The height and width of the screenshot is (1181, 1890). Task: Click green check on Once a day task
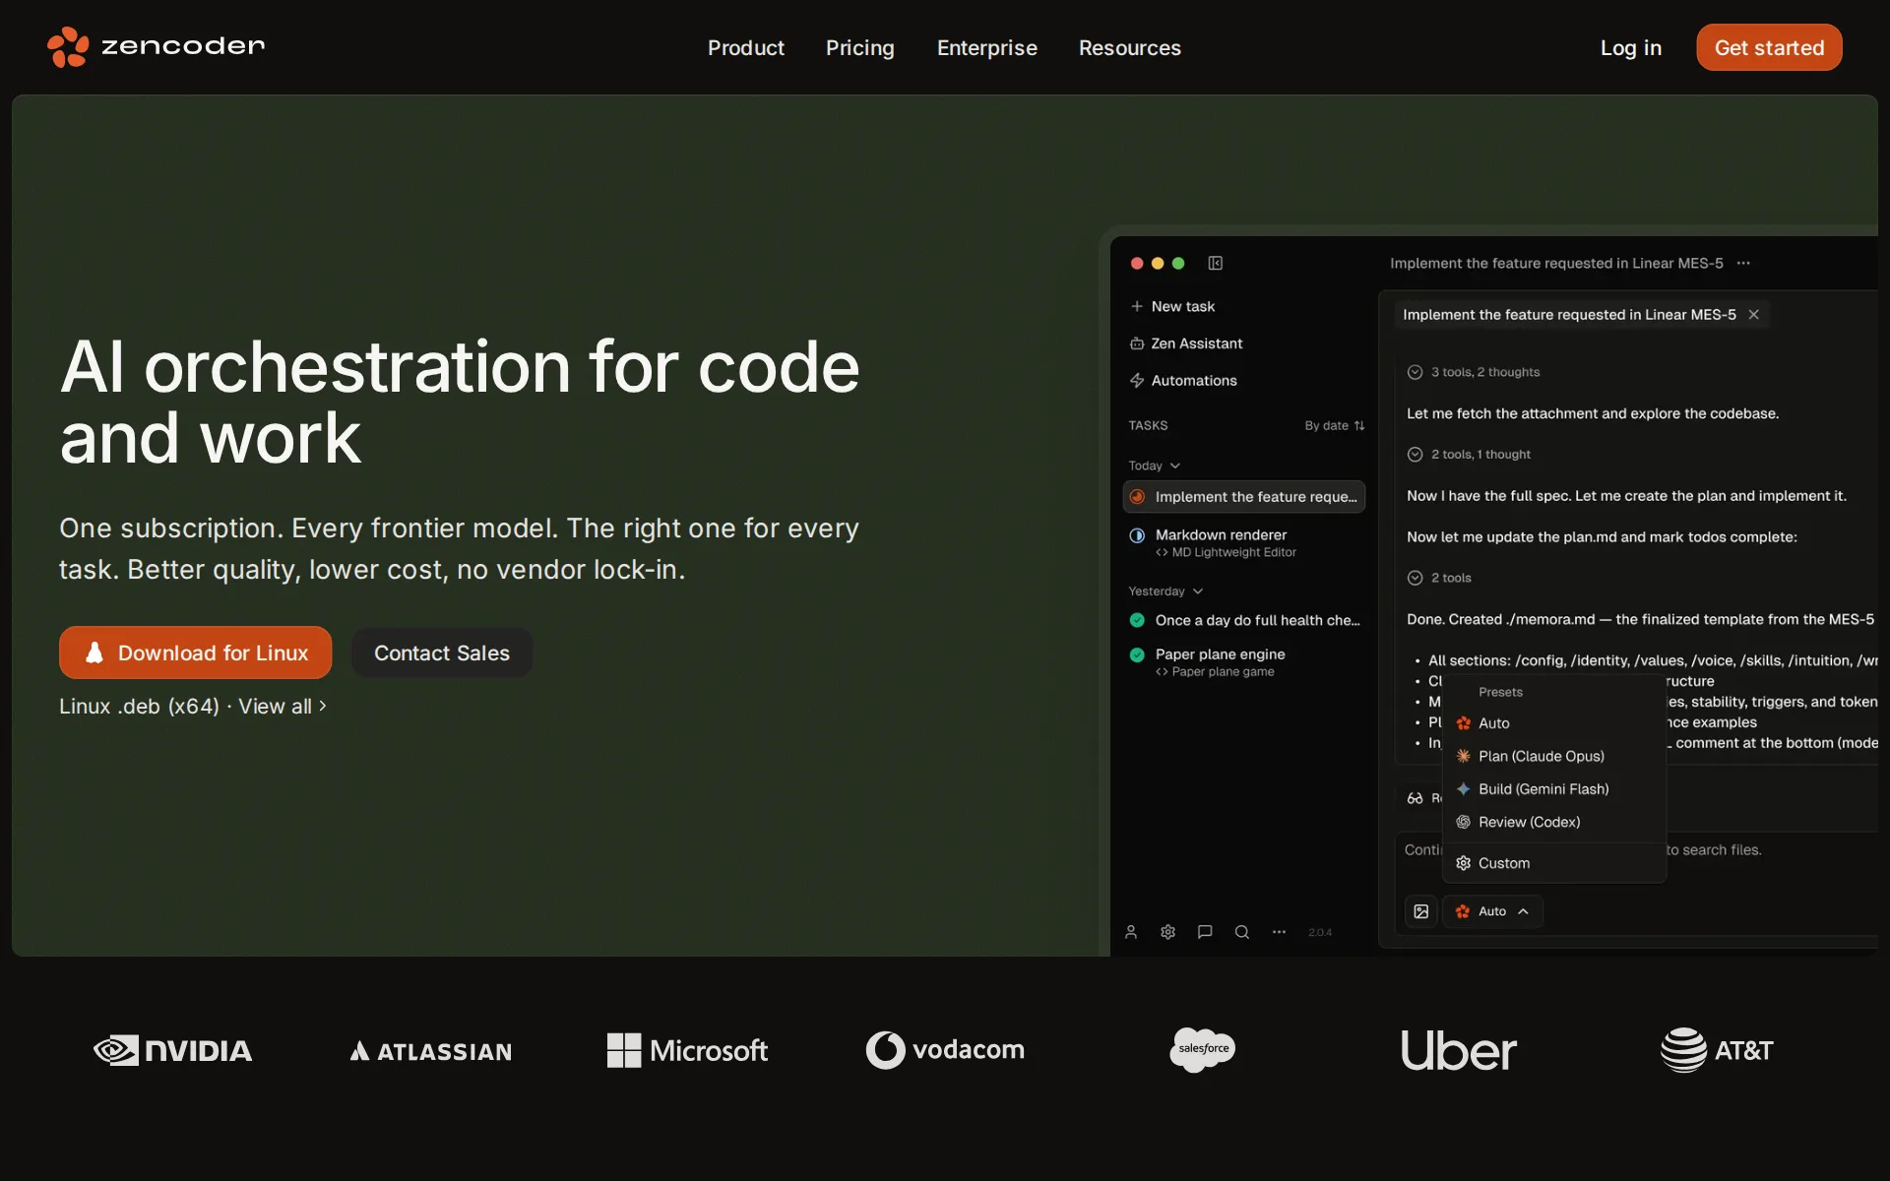coord(1137,620)
